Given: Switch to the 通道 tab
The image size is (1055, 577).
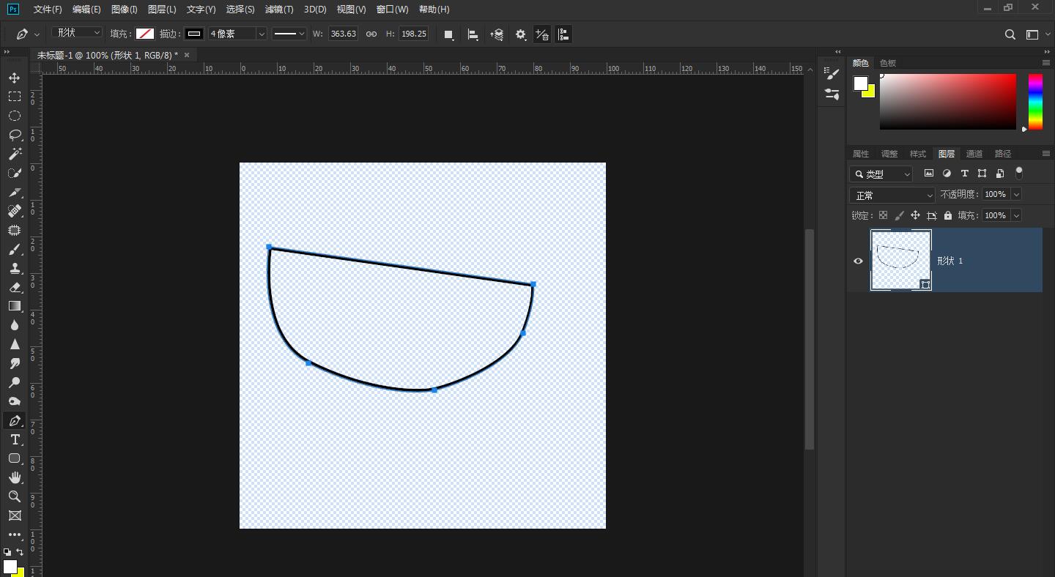Looking at the screenshot, I should click(x=974, y=154).
